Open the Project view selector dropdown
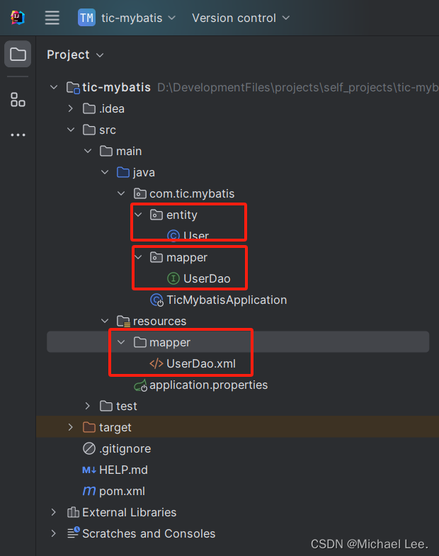The width and height of the screenshot is (439, 556). click(x=75, y=55)
